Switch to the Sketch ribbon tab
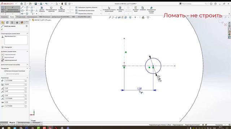 (12, 17)
